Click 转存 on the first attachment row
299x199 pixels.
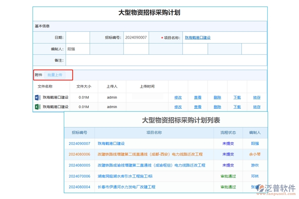coord(256,97)
